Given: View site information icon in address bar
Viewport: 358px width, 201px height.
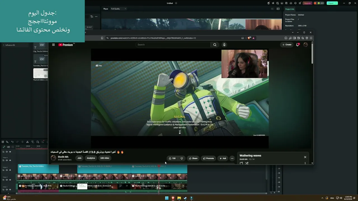Looking at the screenshot, I should point(107,38).
